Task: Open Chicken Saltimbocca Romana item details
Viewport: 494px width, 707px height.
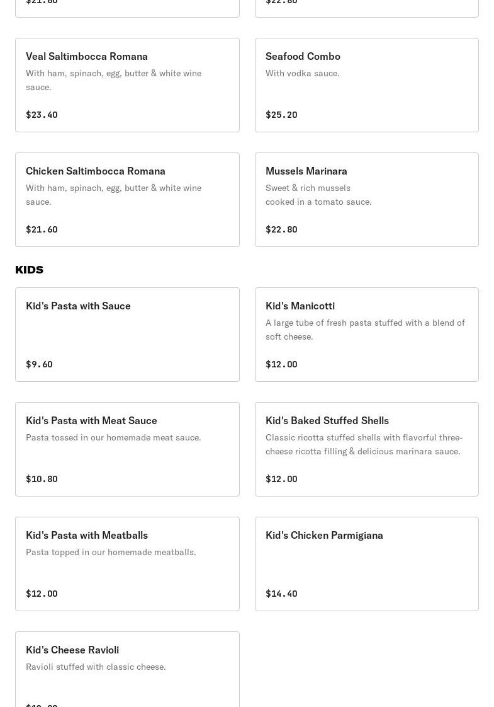Action: point(127,200)
